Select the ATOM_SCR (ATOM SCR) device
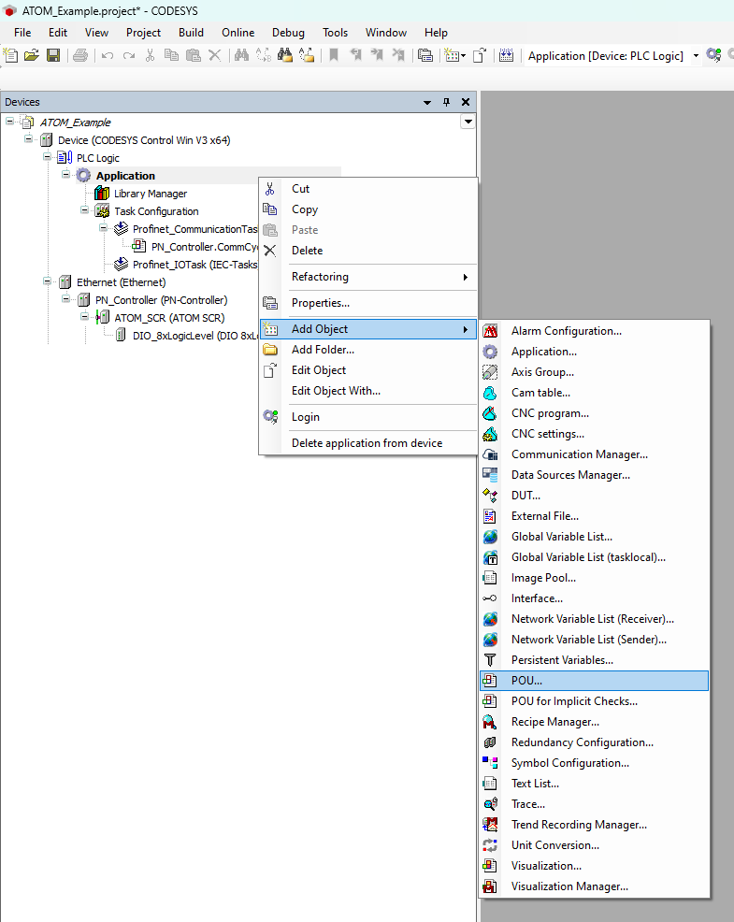This screenshot has width=734, height=922. click(x=168, y=317)
